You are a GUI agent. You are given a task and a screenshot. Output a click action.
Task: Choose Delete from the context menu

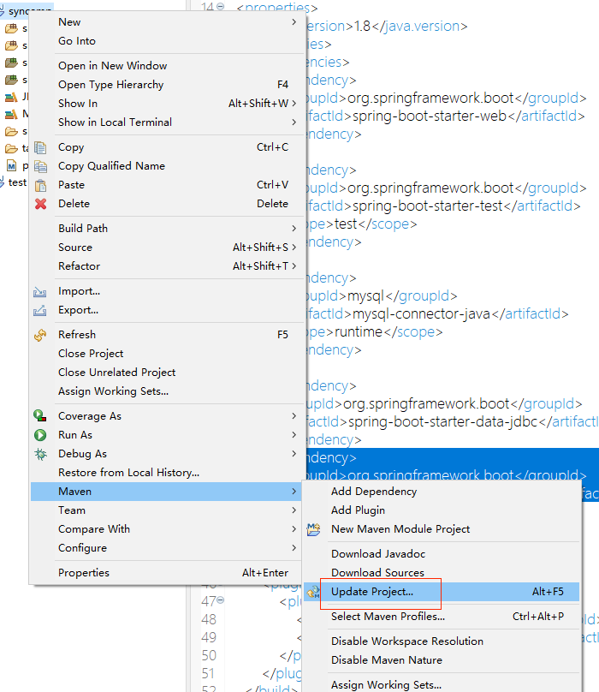[166, 204]
